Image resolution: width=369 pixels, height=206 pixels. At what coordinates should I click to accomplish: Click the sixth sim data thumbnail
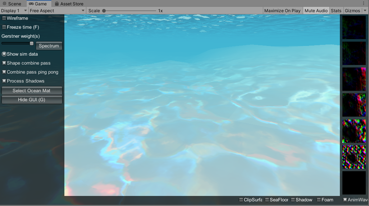354,157
